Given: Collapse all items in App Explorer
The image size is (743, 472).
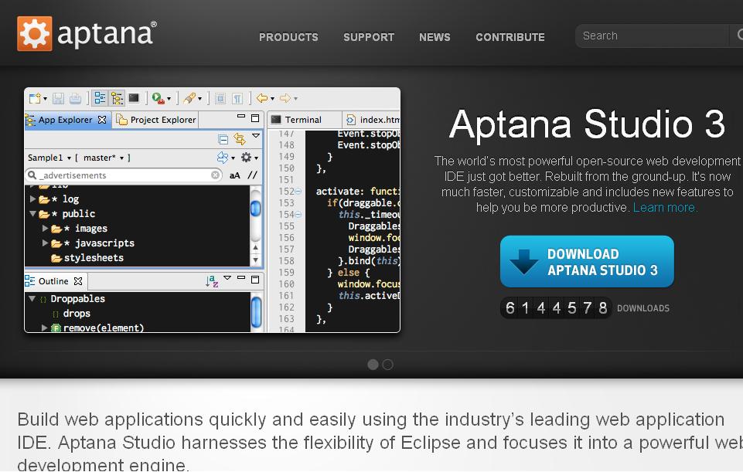Looking at the screenshot, I should click(223, 139).
